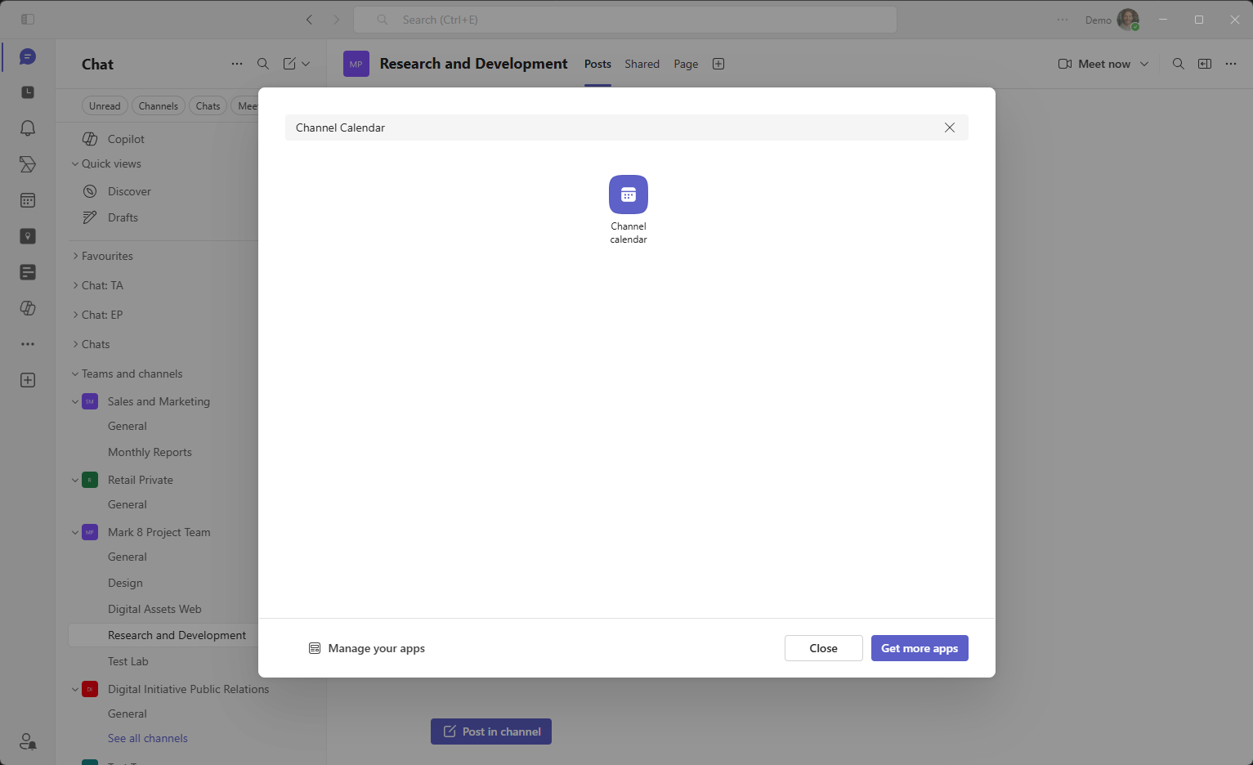The image size is (1253, 765).
Task: Add a tab with plus icon
Action: (718, 64)
